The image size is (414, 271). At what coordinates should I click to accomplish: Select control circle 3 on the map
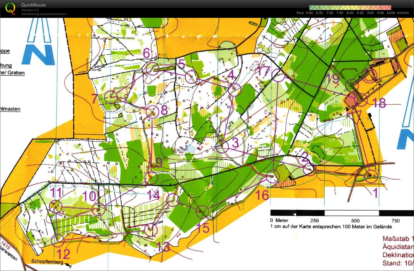[x=222, y=147]
